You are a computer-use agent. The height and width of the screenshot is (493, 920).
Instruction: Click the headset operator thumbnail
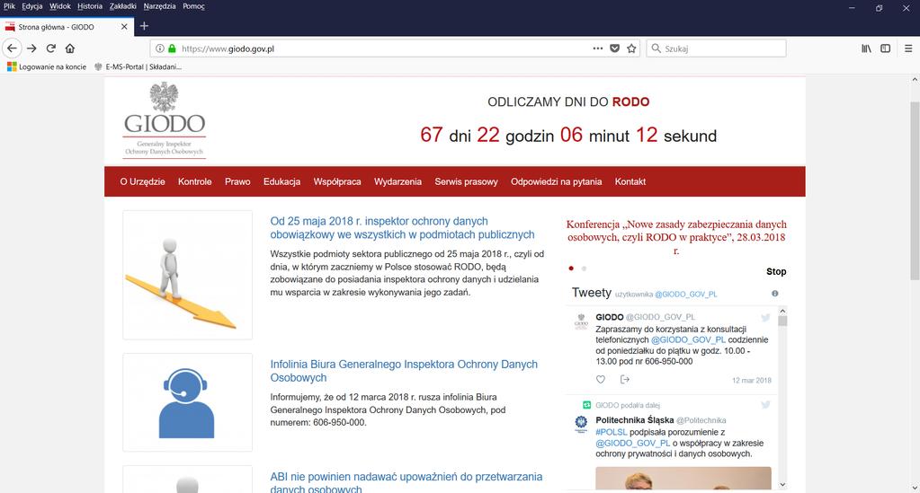(187, 402)
